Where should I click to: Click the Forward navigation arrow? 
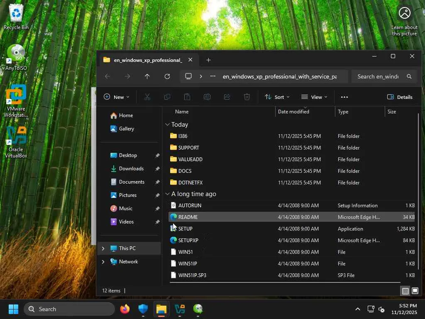point(127,76)
